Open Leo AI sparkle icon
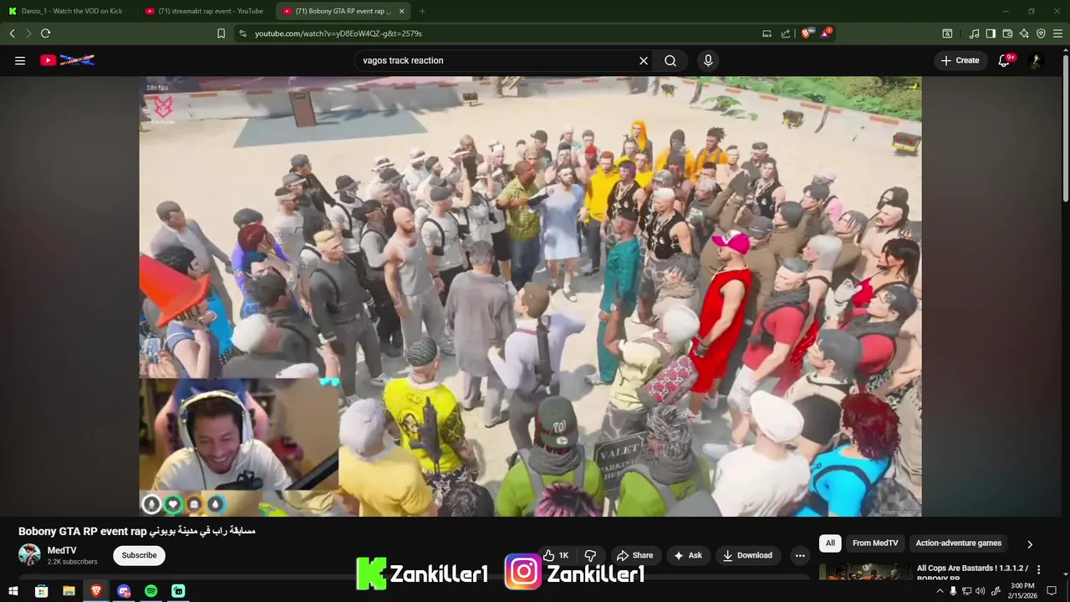 pyautogui.click(x=1024, y=33)
